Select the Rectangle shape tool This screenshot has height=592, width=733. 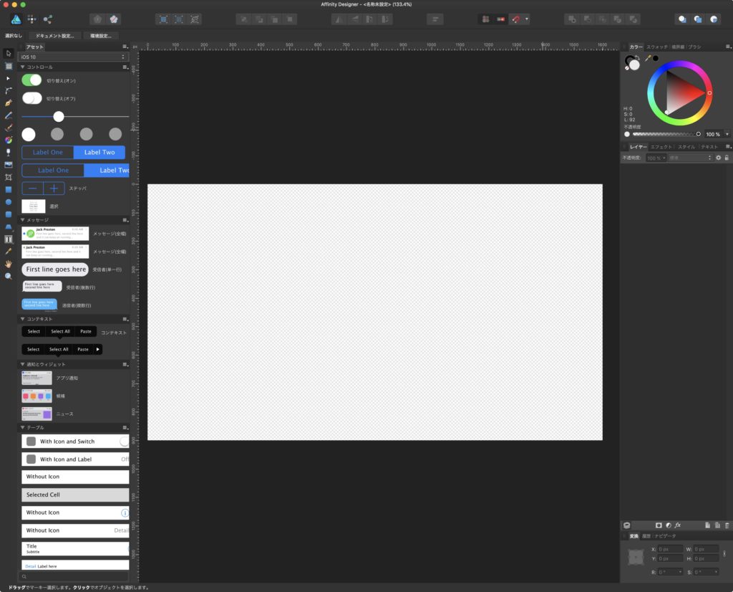click(x=9, y=189)
